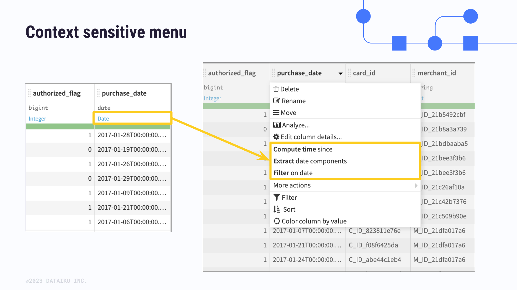This screenshot has height=290, width=517.
Task: Open Analyze via the chart icon
Action: pos(277,125)
